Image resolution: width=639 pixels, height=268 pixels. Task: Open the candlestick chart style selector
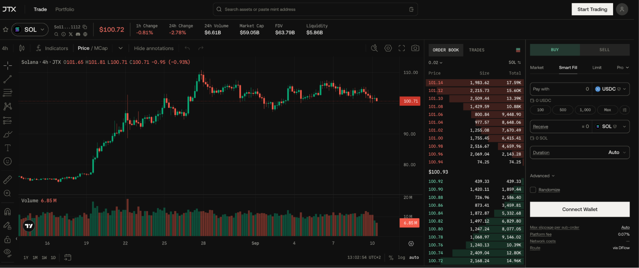coord(22,48)
